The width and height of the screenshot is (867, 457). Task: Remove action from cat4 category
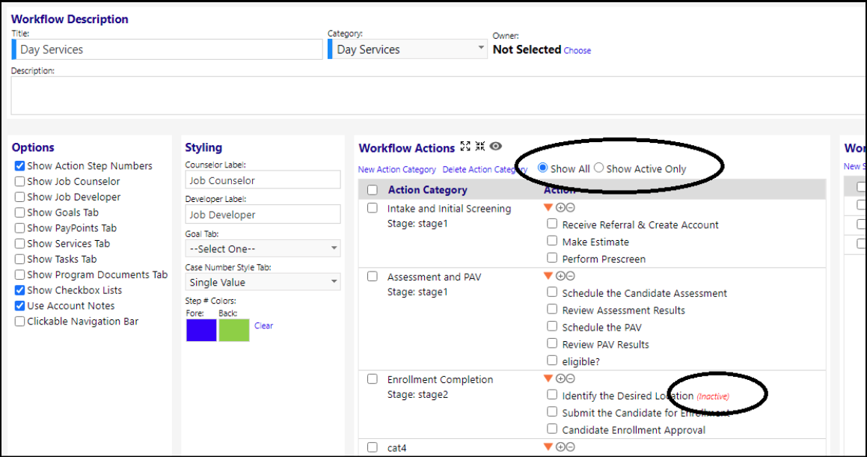point(570,447)
